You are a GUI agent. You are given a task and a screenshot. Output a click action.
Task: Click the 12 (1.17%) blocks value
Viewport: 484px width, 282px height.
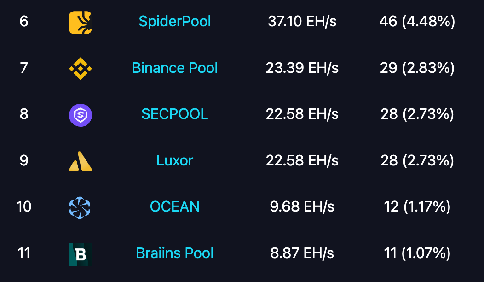coord(417,206)
